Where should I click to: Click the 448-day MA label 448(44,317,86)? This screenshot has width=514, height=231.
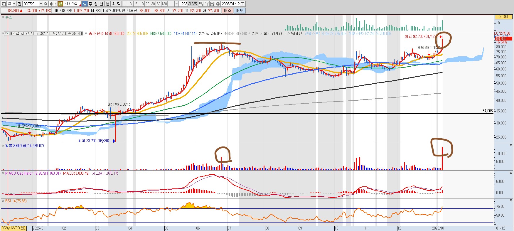pos(236,33)
